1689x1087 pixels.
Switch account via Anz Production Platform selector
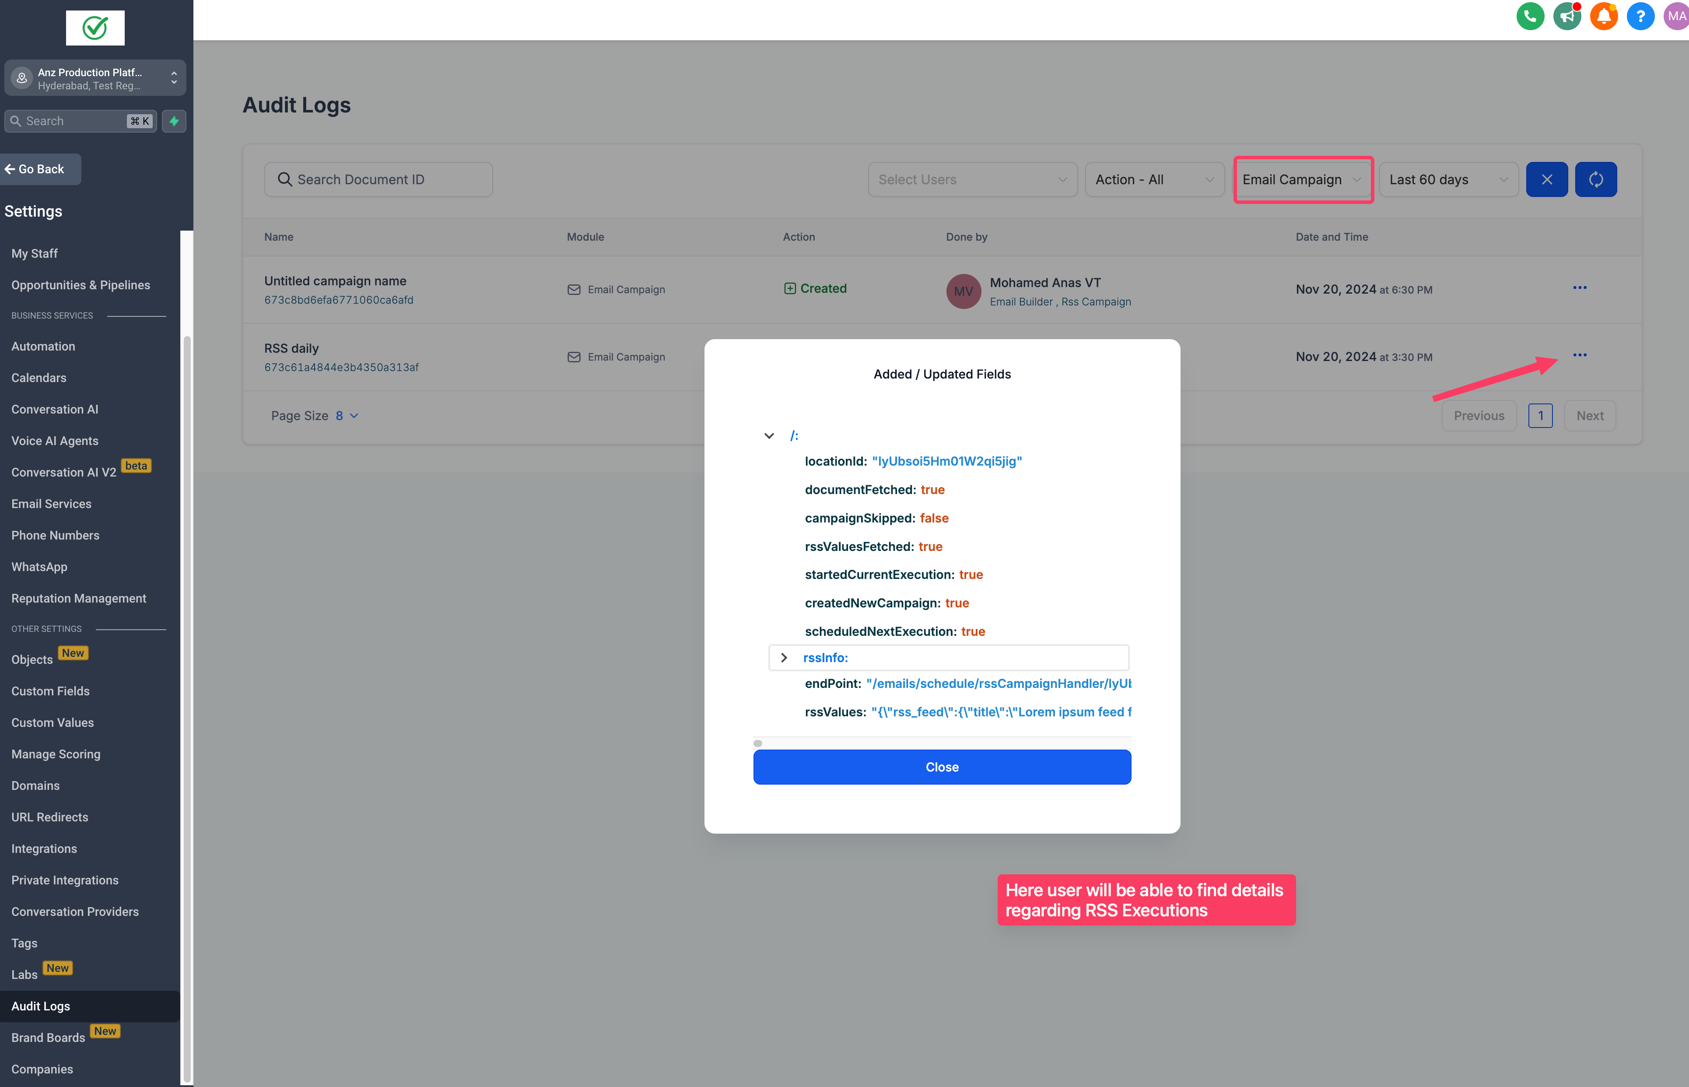click(95, 77)
